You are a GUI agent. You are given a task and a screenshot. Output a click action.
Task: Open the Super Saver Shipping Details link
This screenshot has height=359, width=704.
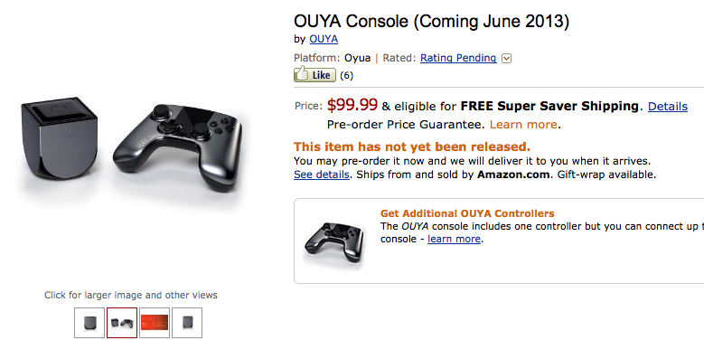(x=668, y=107)
